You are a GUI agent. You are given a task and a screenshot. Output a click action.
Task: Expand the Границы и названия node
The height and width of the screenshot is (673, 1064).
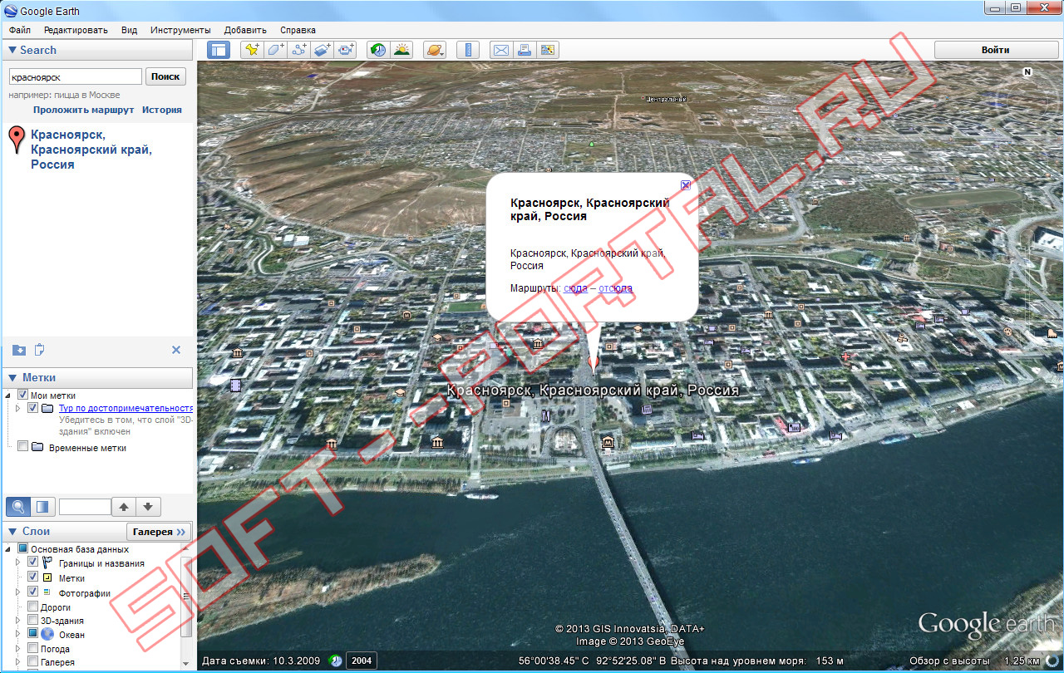18,562
